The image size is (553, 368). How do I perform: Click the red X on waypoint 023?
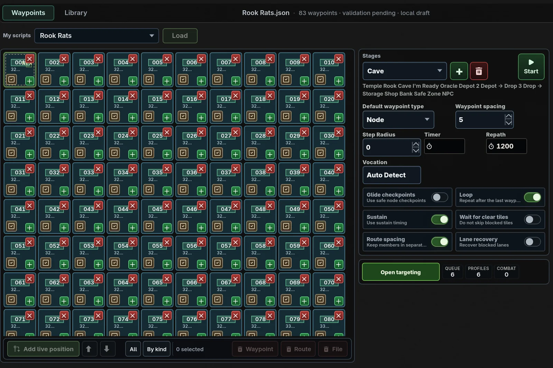point(99,132)
